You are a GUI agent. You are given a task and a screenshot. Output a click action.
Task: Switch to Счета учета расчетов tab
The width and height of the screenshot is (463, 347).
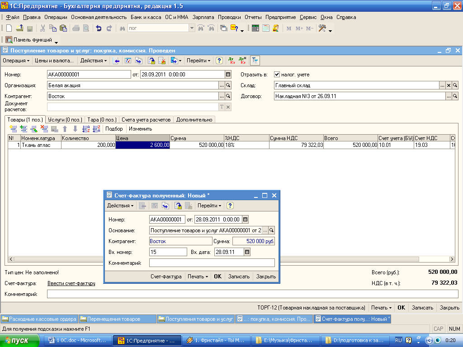(146, 119)
